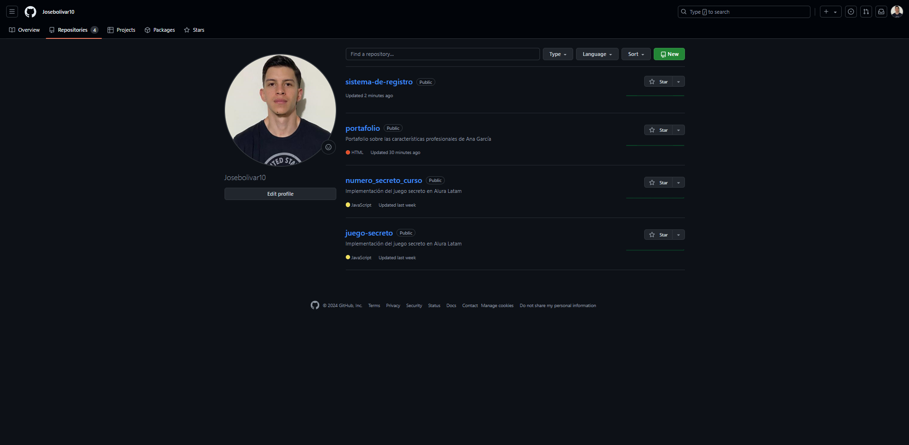Click the footer GitHub logo
The image size is (909, 445).
tap(315, 305)
